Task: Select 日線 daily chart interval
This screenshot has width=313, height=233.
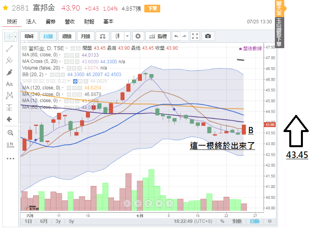Action: (48, 36)
